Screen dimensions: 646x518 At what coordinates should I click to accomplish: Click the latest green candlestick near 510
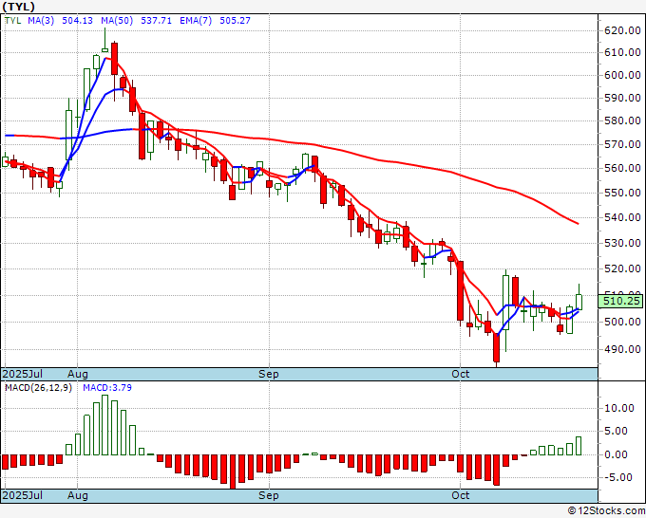click(x=579, y=302)
